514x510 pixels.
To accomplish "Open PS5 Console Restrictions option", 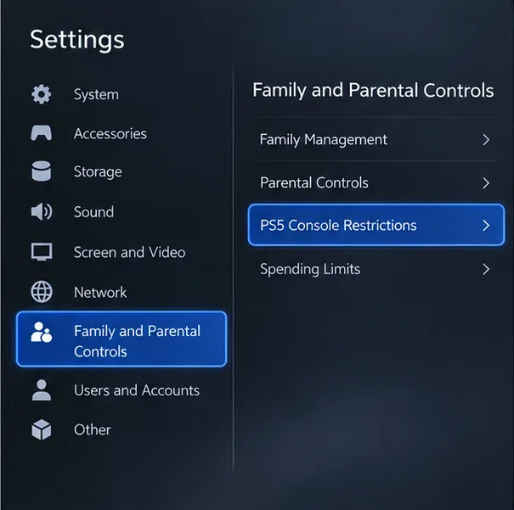I will pyautogui.click(x=376, y=225).
